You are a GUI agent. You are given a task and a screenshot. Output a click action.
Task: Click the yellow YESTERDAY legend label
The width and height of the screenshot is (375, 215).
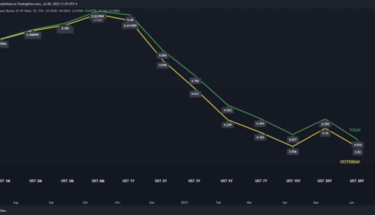pyautogui.click(x=350, y=162)
